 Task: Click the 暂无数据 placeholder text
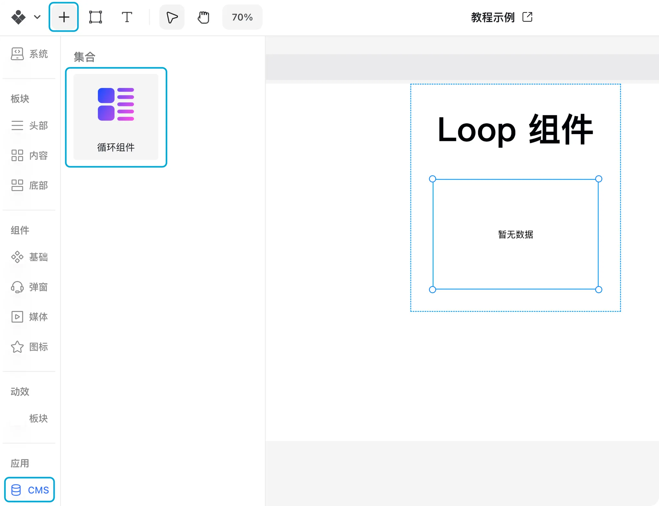(x=515, y=235)
